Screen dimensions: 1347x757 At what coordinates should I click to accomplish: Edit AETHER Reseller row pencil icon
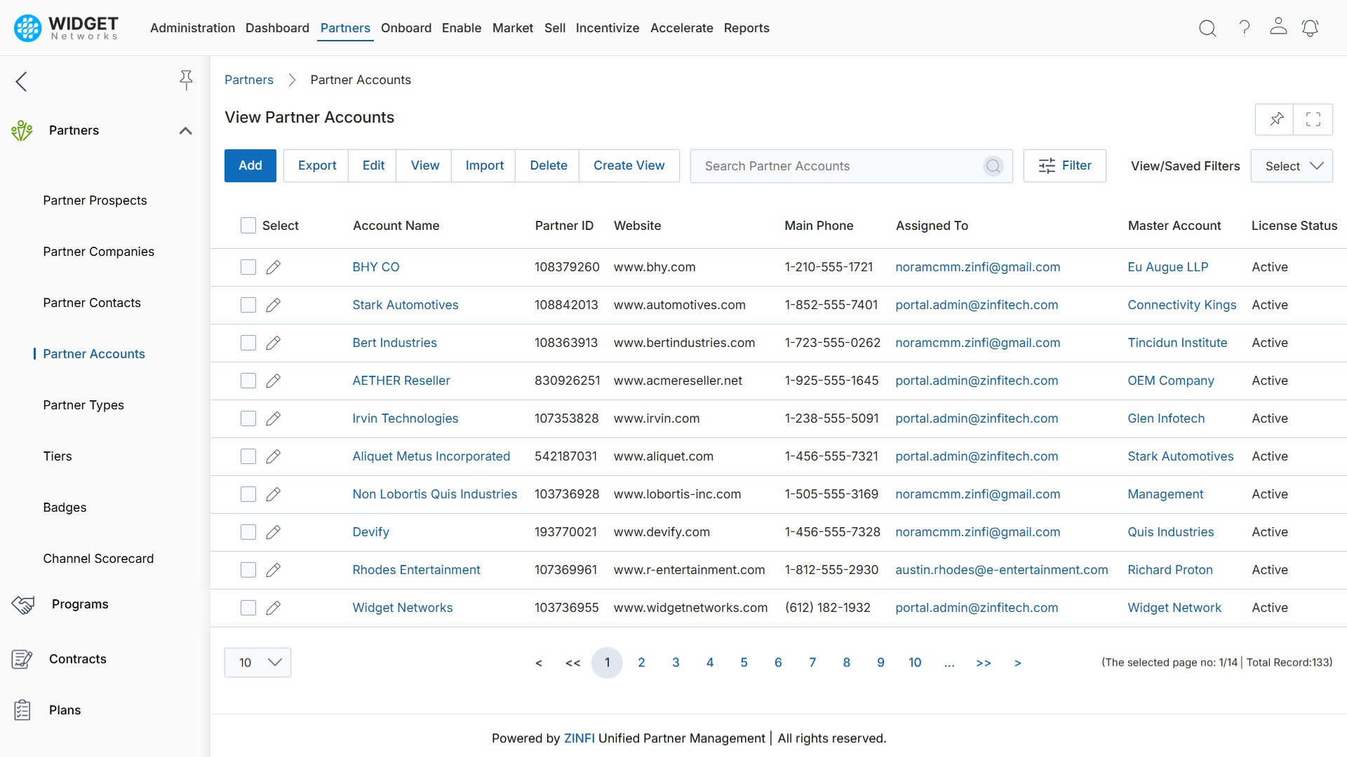[x=274, y=381]
